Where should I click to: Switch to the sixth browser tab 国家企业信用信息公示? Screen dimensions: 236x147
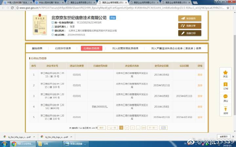tap(176, 3)
